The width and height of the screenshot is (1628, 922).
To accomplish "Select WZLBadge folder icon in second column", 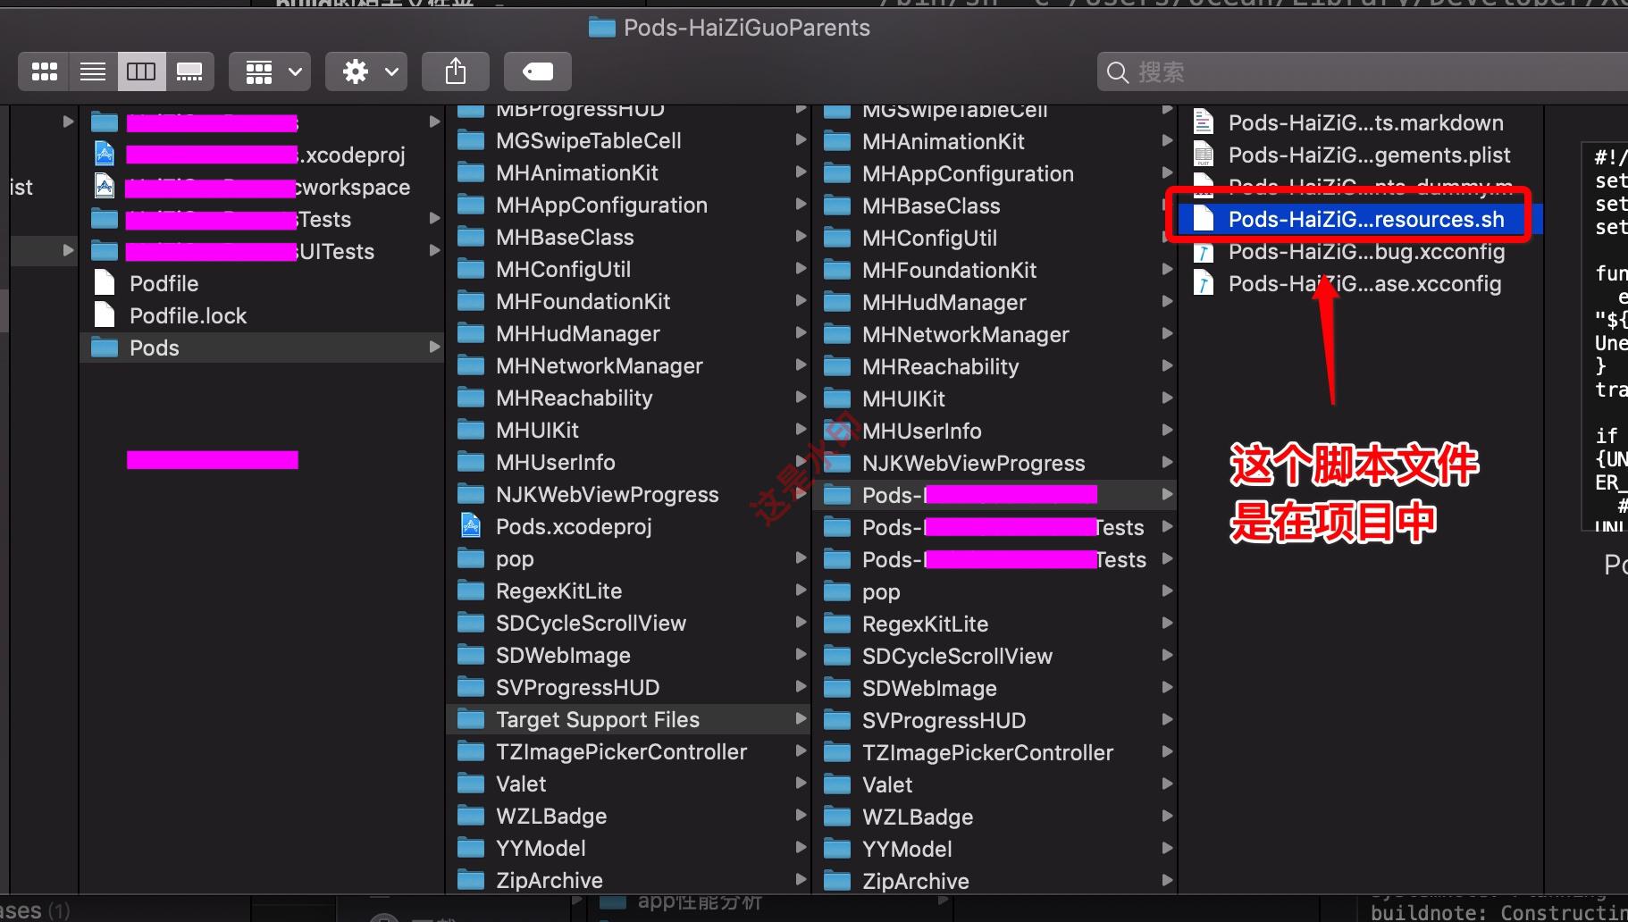I will pos(471,816).
